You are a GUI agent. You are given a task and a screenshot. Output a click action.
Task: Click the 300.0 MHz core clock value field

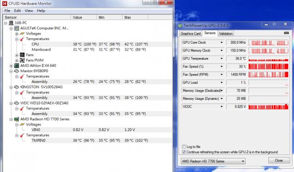[x=237, y=42]
